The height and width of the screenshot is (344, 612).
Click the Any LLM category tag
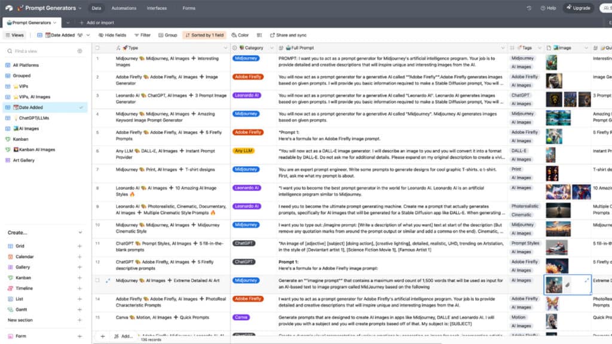(x=244, y=150)
